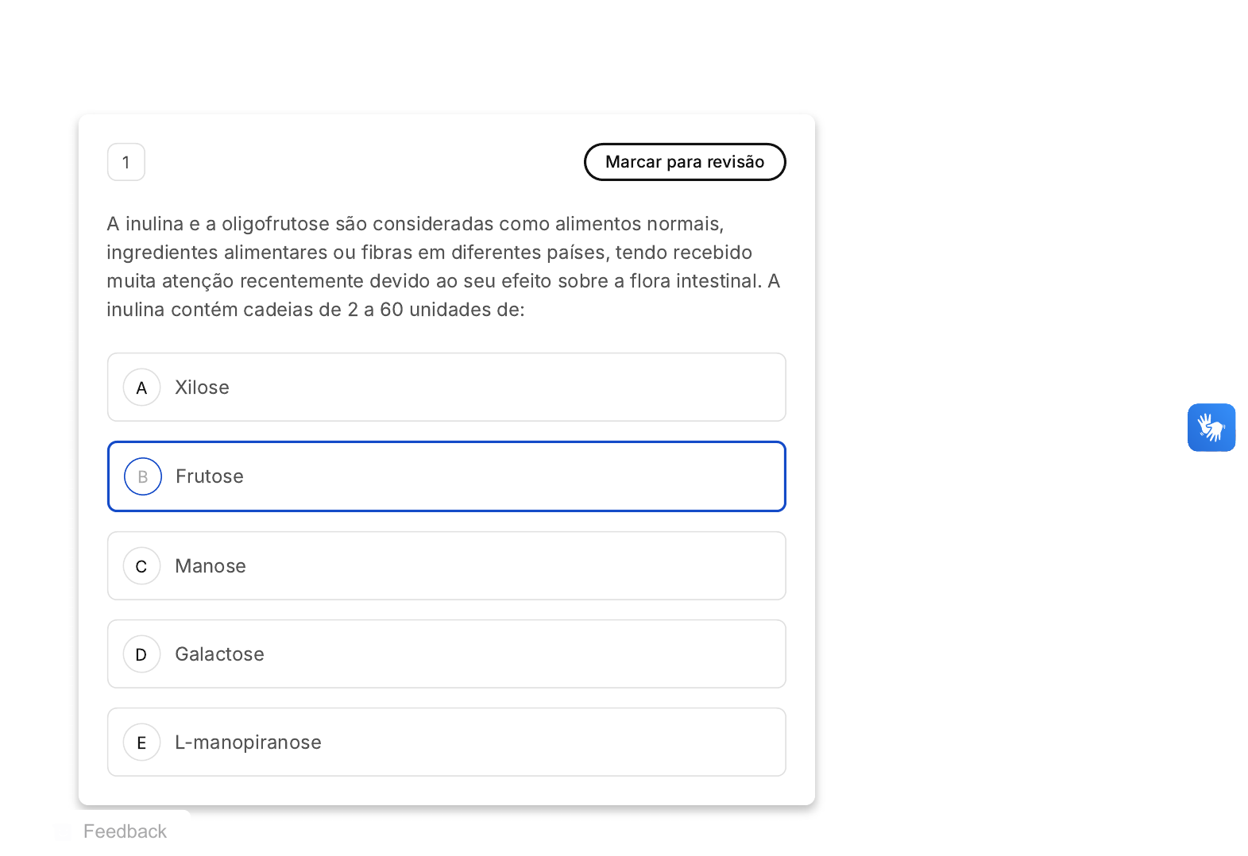Pick Manose as the answer
1248x856 pixels.
click(446, 566)
